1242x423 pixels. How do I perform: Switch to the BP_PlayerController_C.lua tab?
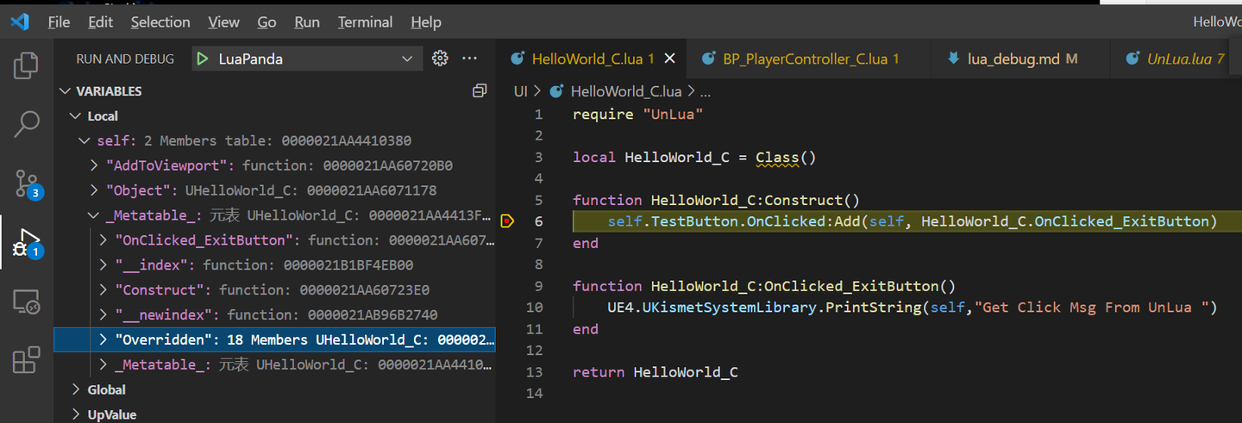click(811, 59)
